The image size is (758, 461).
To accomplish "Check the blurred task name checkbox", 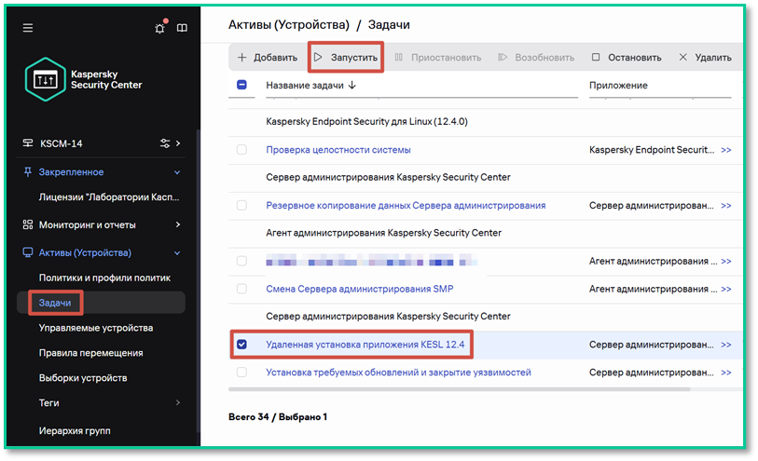I will 241,261.
